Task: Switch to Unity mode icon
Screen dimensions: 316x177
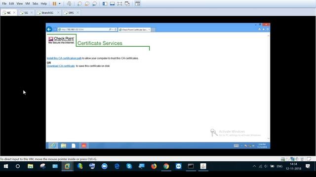Action: (127, 3)
